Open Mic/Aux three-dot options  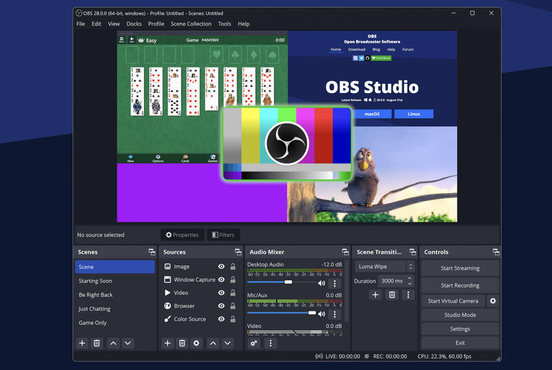point(335,314)
